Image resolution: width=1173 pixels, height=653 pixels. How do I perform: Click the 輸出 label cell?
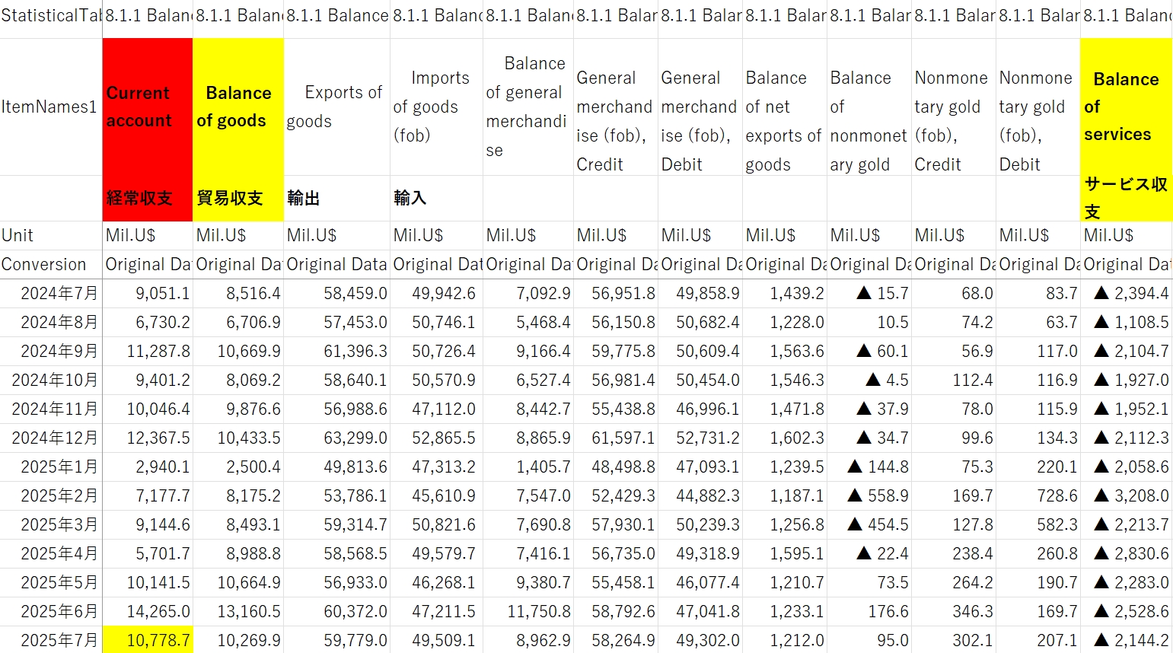336,199
